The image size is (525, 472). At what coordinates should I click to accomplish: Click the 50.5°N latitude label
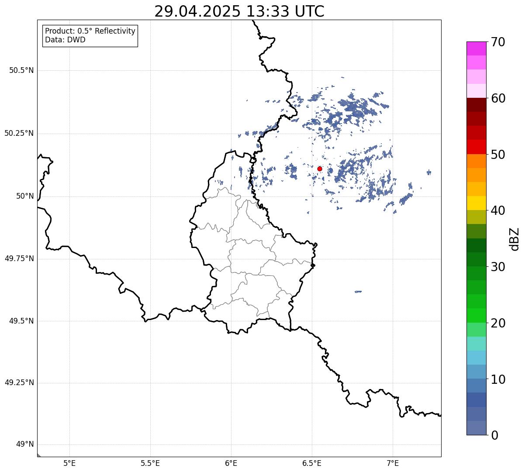(x=21, y=70)
